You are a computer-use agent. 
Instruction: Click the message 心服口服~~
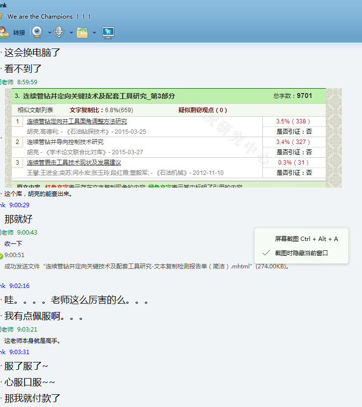coord(29,382)
